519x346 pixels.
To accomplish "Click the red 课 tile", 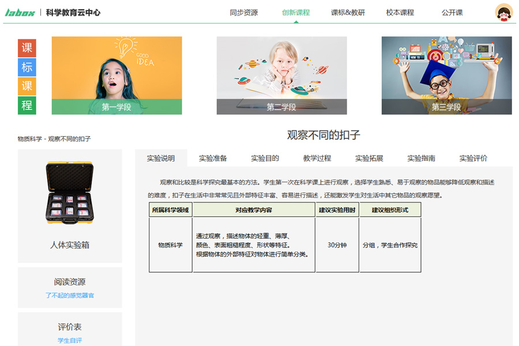I will (27, 48).
